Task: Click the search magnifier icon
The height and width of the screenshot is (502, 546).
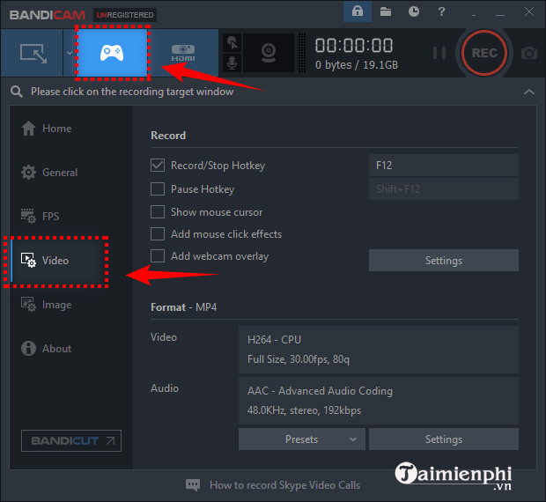Action: [x=17, y=92]
